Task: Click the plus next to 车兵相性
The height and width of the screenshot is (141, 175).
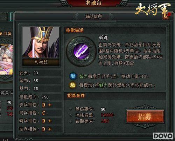Action: 50,129
